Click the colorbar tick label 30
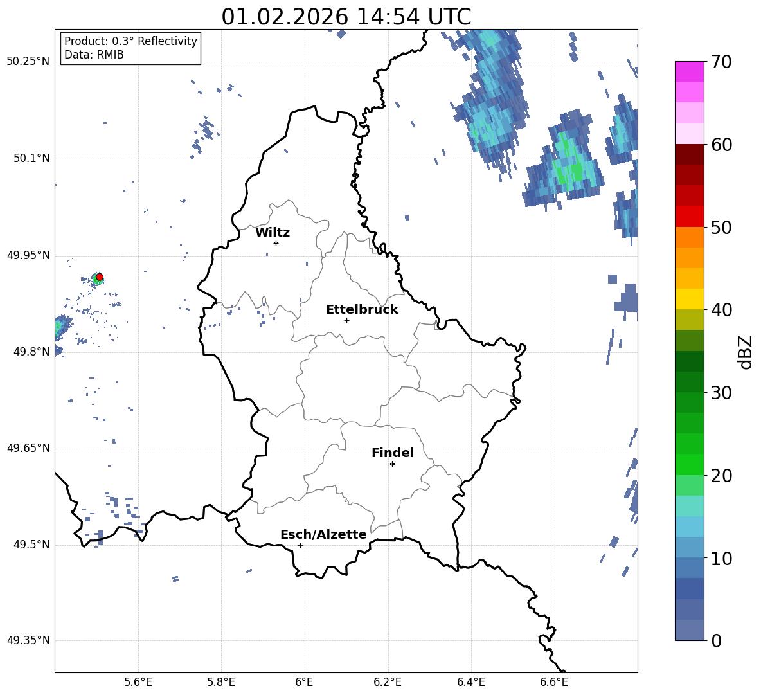The width and height of the screenshot is (761, 695). [x=721, y=393]
